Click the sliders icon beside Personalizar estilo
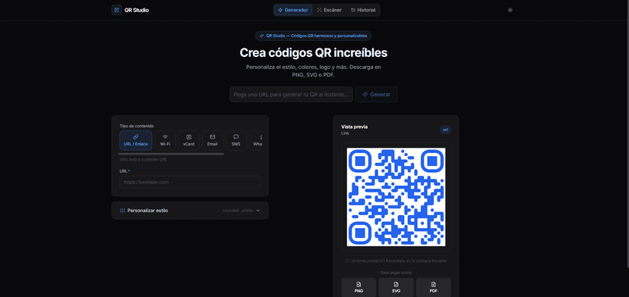Image resolution: width=629 pixels, height=297 pixels. coord(122,211)
